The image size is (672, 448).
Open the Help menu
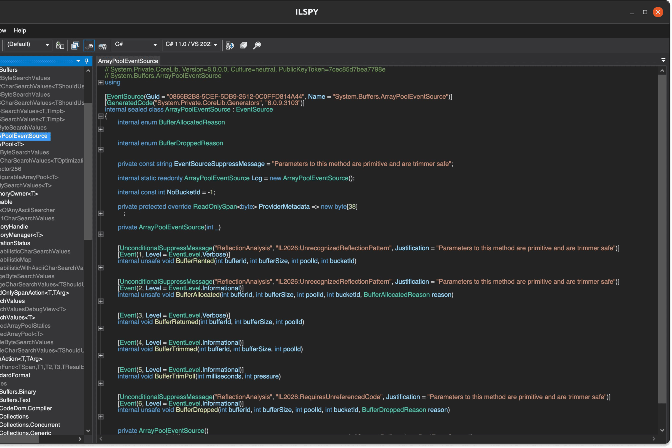19,31
